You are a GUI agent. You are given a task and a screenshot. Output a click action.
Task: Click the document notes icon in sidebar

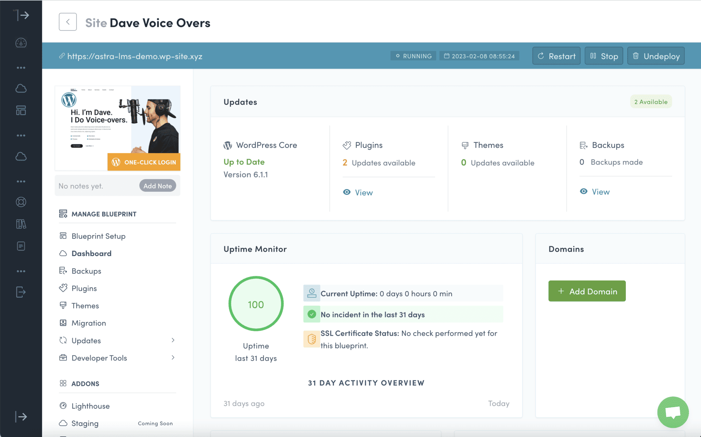21,246
